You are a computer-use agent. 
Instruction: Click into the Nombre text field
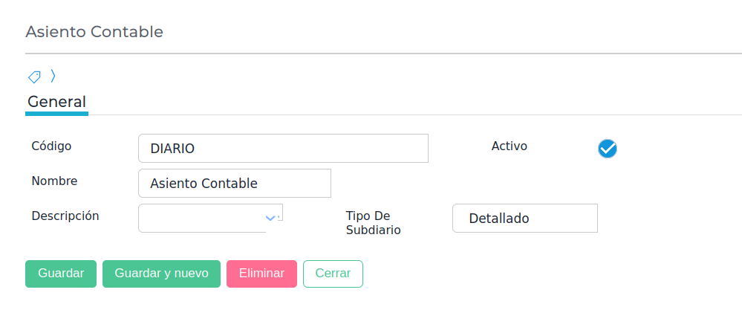(x=234, y=183)
